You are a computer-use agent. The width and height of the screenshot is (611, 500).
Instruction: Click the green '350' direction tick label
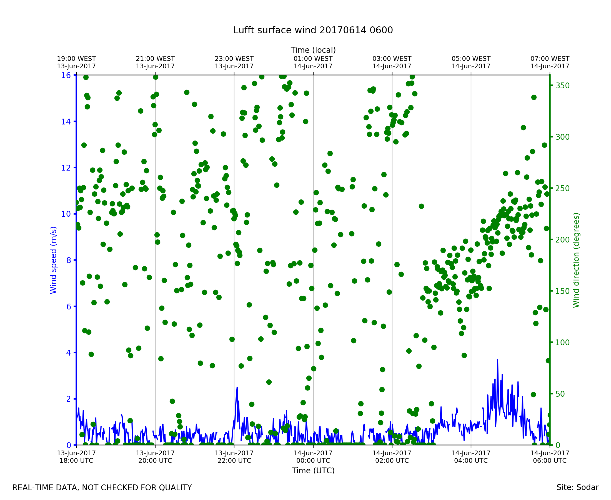[562, 86]
